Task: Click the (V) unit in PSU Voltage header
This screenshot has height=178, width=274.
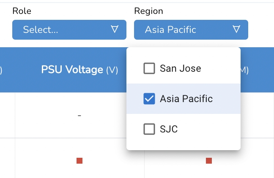Action: point(112,70)
